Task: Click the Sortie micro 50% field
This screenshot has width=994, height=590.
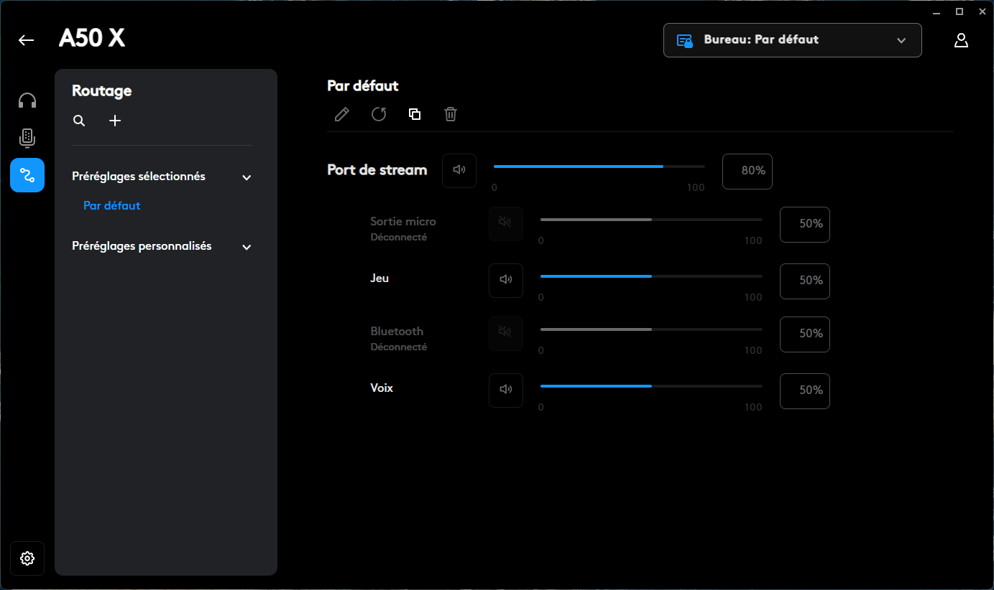Action: coord(805,225)
